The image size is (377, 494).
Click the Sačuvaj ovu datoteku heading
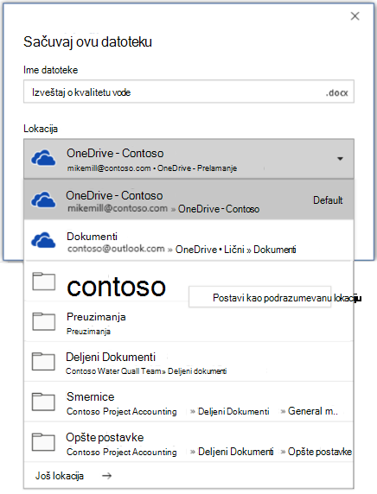(87, 42)
